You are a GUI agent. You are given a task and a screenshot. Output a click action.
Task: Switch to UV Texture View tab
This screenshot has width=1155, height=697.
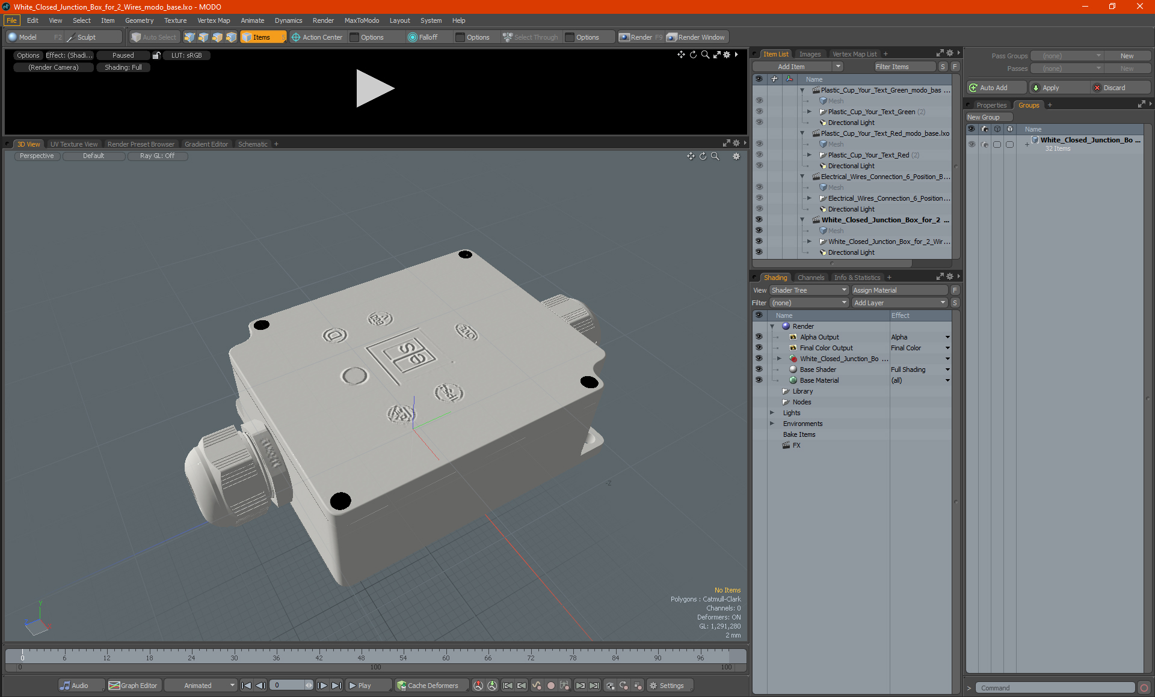tap(73, 144)
